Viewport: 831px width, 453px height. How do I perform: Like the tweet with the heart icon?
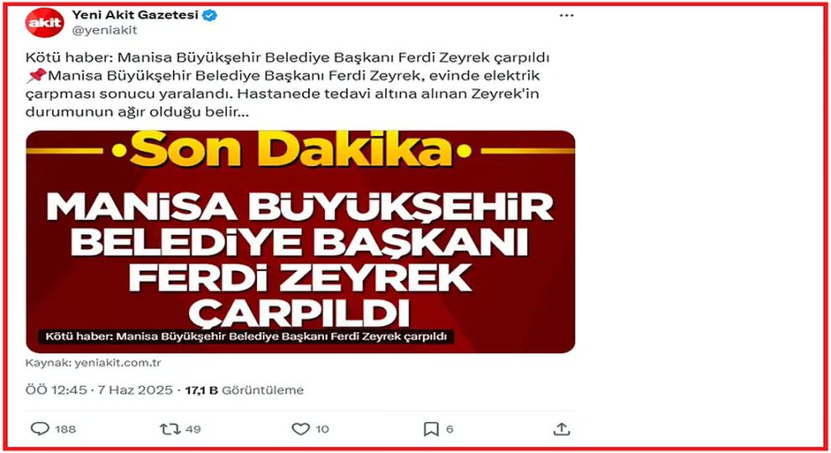(301, 429)
